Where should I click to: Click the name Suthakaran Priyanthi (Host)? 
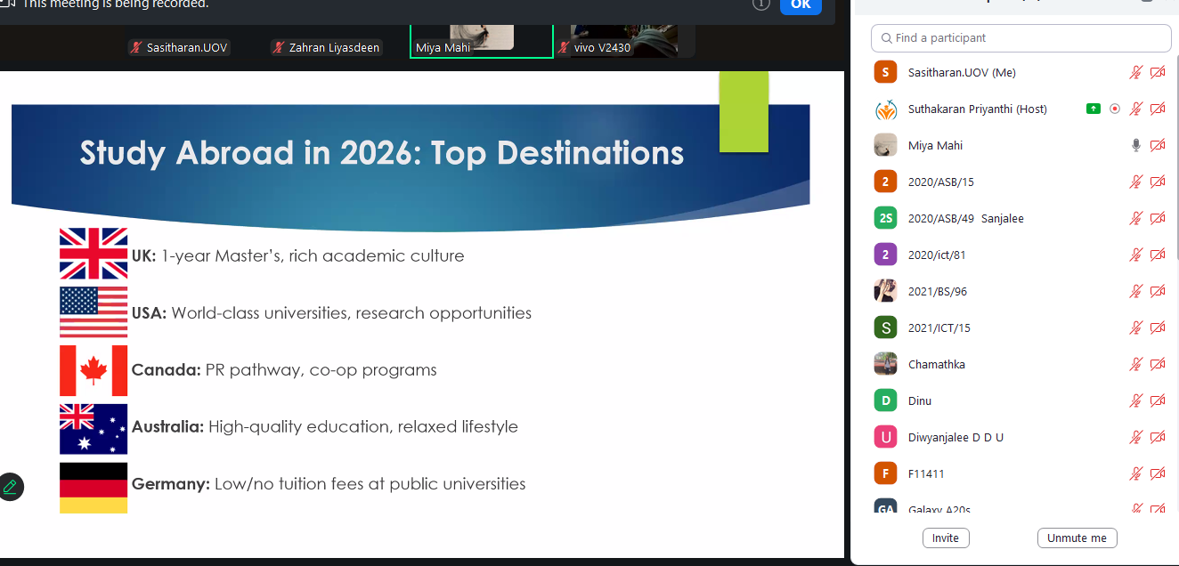(x=978, y=109)
